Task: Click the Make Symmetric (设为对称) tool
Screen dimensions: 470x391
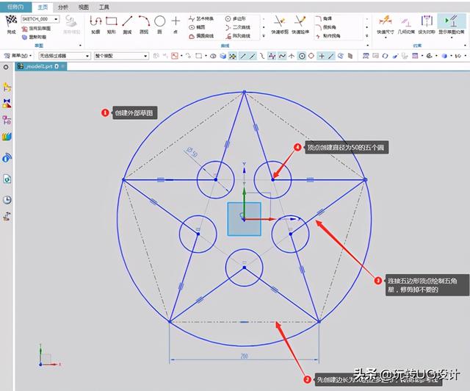Action: [427, 24]
